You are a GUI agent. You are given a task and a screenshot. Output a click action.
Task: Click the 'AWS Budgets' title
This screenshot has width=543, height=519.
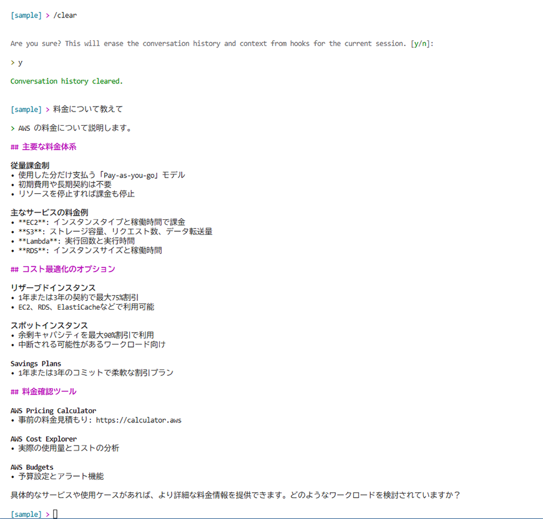(x=32, y=467)
